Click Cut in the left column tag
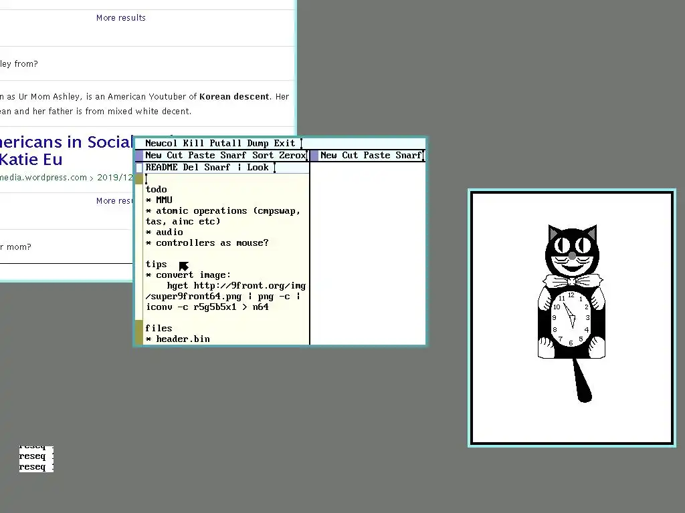685x513 pixels. pyautogui.click(x=175, y=155)
